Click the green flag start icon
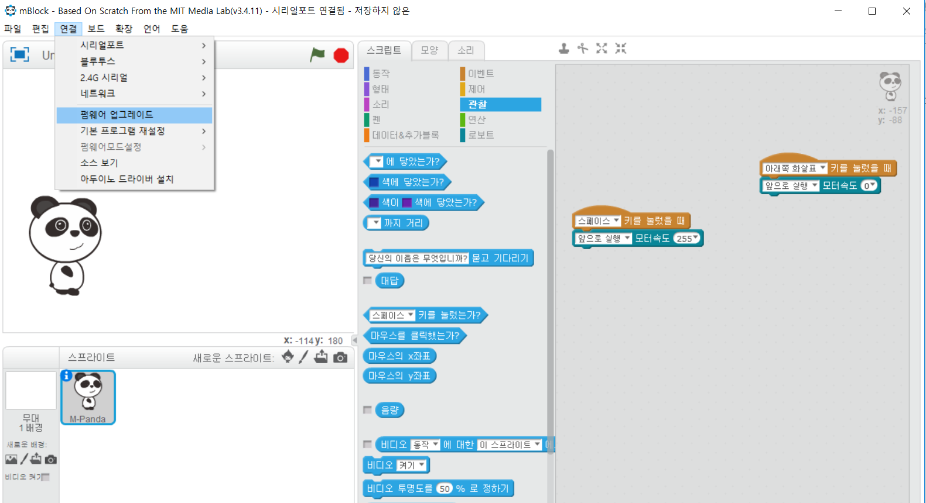 click(x=317, y=55)
